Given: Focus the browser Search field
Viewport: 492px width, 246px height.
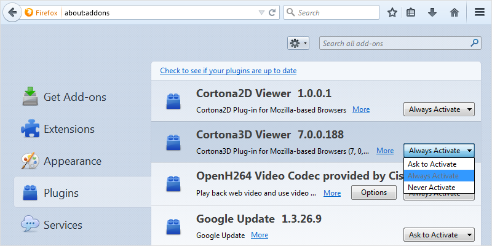Looking at the screenshot, I should click(x=331, y=12).
